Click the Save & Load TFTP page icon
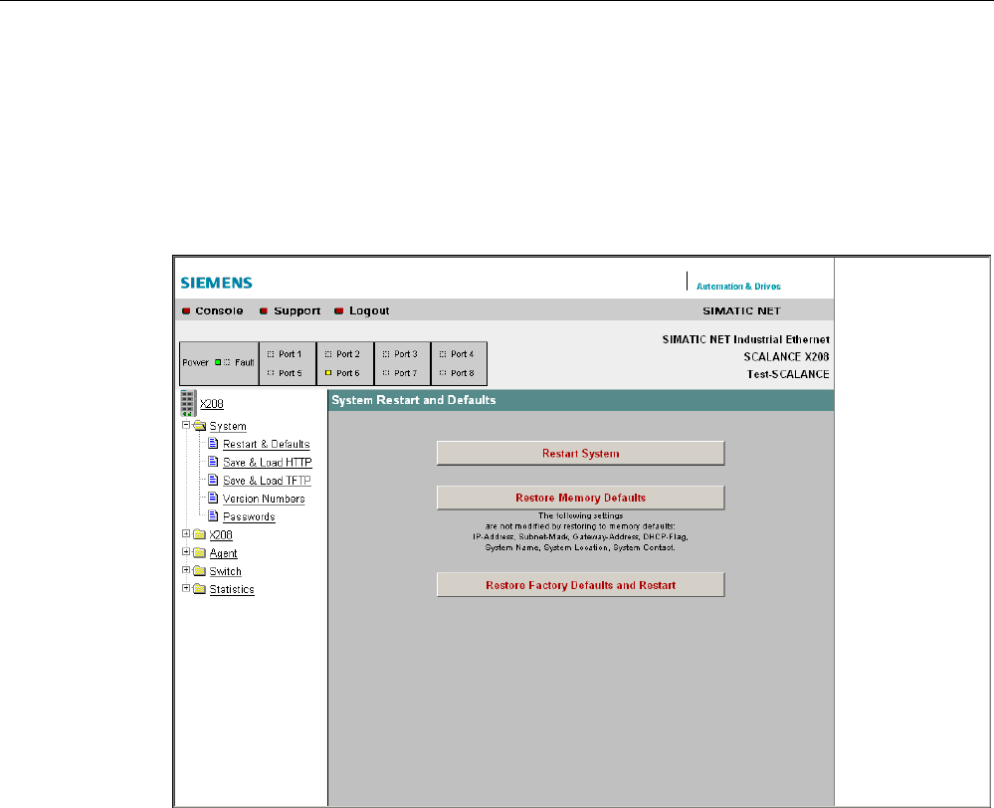The image size is (994, 808). [213, 480]
